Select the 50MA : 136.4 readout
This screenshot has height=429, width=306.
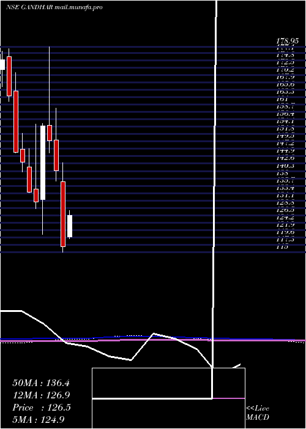click(x=41, y=383)
